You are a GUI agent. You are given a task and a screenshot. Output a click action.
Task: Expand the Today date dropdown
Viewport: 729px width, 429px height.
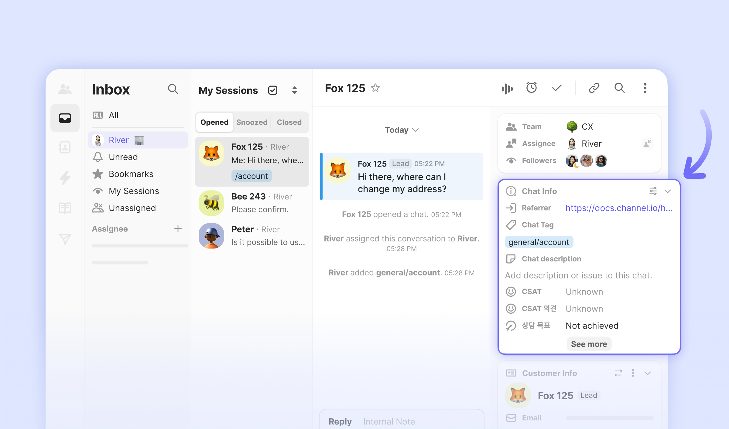click(402, 130)
